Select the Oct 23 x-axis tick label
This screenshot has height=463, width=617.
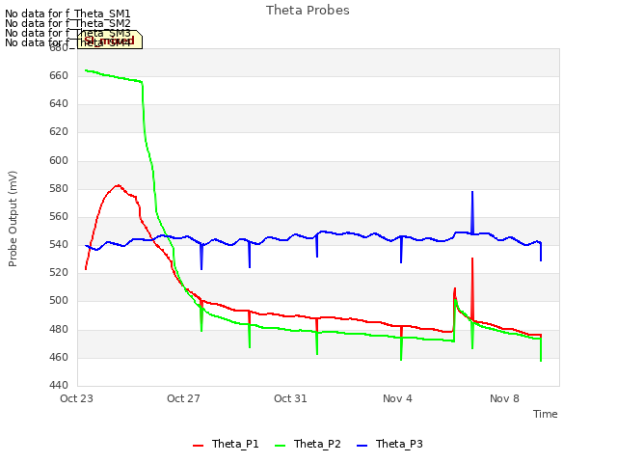click(76, 398)
